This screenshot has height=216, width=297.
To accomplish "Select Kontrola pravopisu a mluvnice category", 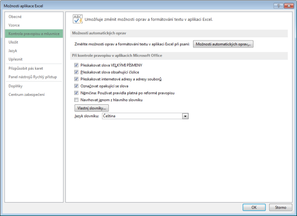I will [34, 34].
